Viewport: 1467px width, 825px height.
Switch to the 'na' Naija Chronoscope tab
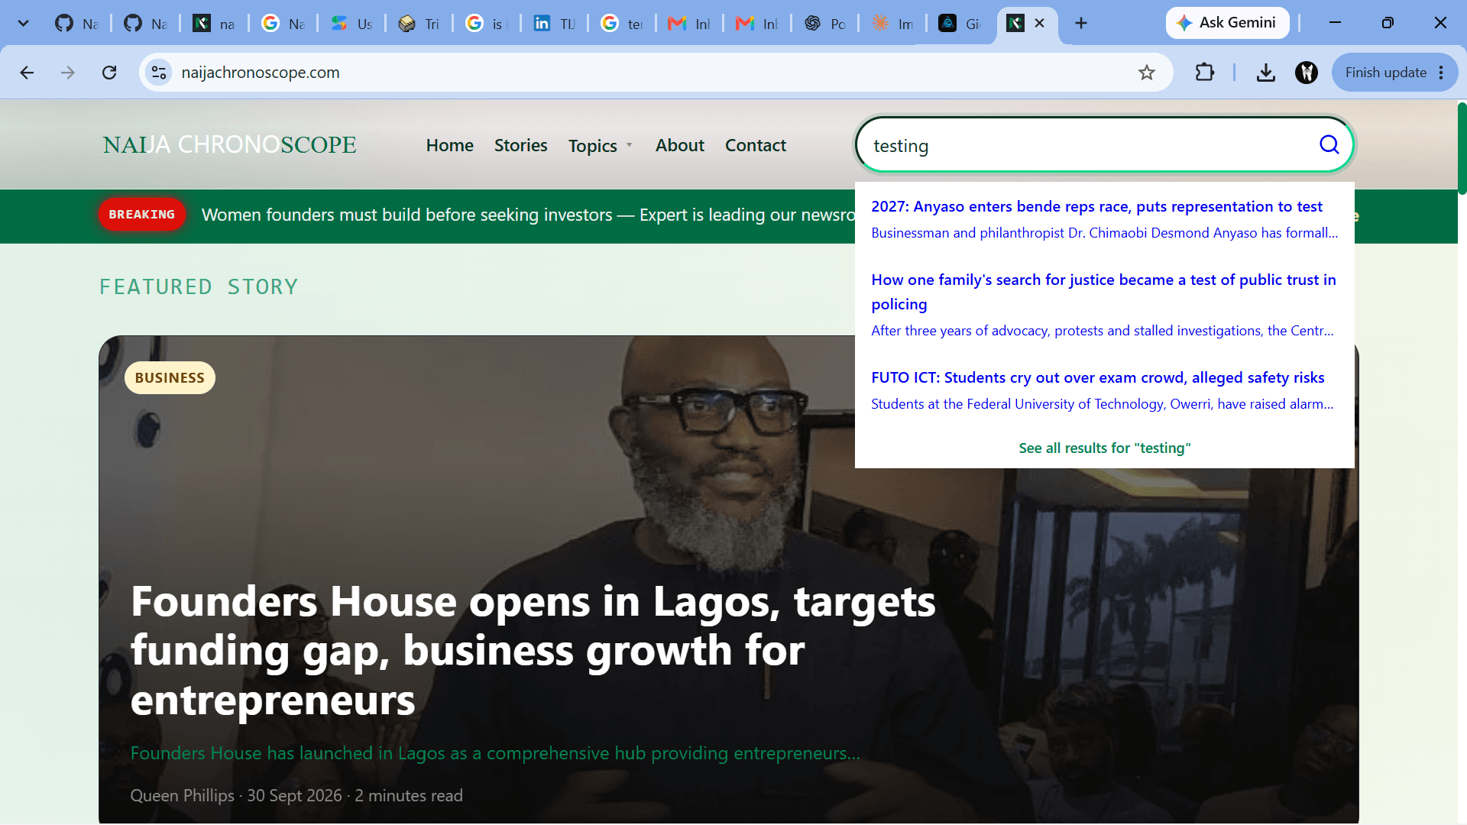click(213, 24)
